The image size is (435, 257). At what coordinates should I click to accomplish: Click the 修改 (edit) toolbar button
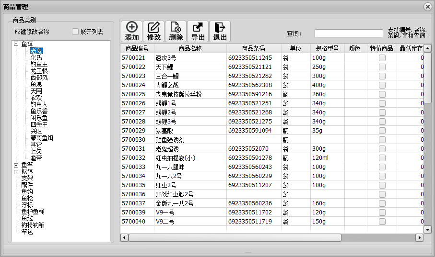(x=153, y=31)
